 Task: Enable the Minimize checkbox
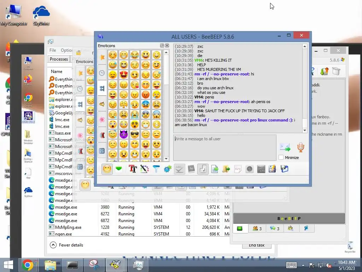click(x=281, y=158)
